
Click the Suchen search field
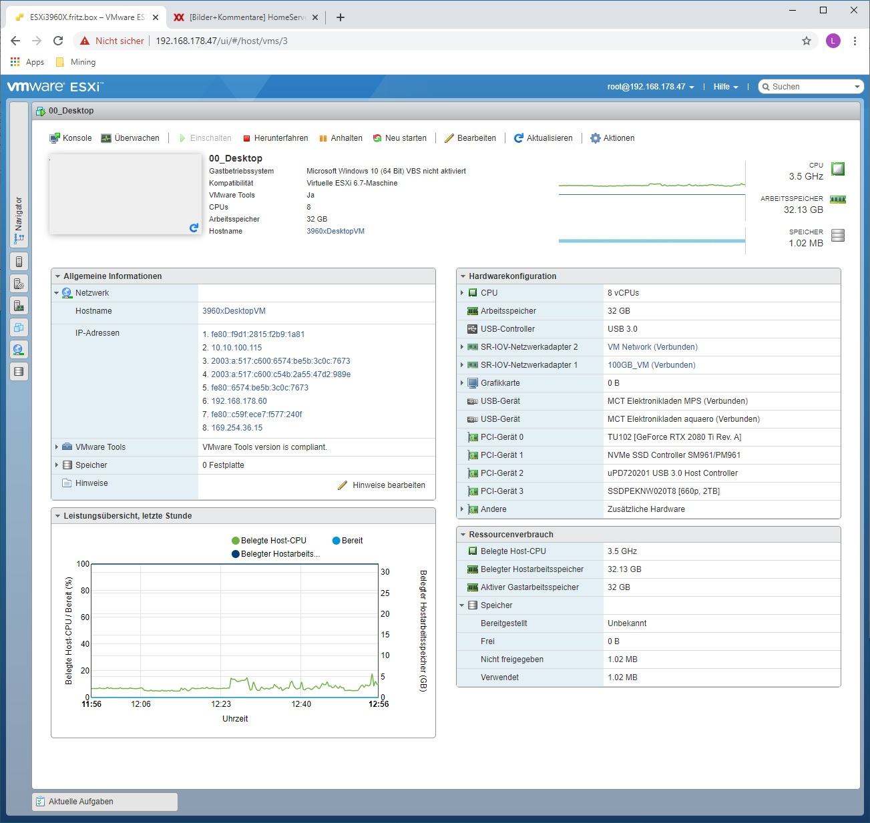coord(811,87)
